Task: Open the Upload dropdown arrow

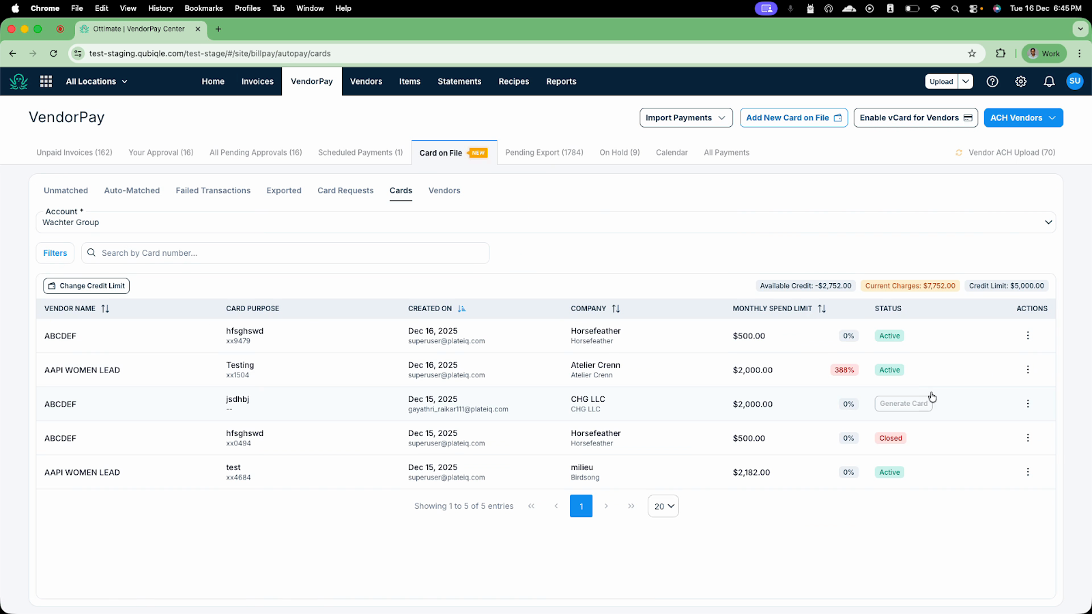Action: coord(966,81)
